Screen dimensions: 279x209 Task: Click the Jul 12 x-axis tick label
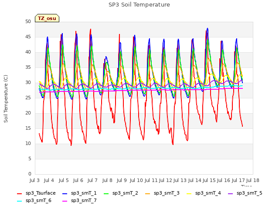tap(166, 180)
